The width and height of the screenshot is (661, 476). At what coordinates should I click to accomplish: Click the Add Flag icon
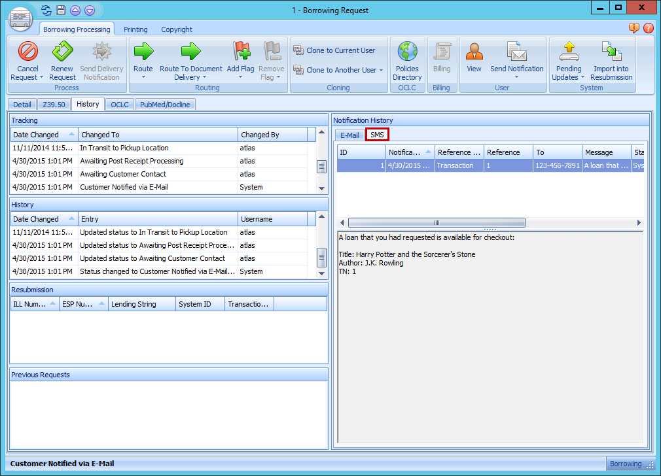(x=241, y=52)
